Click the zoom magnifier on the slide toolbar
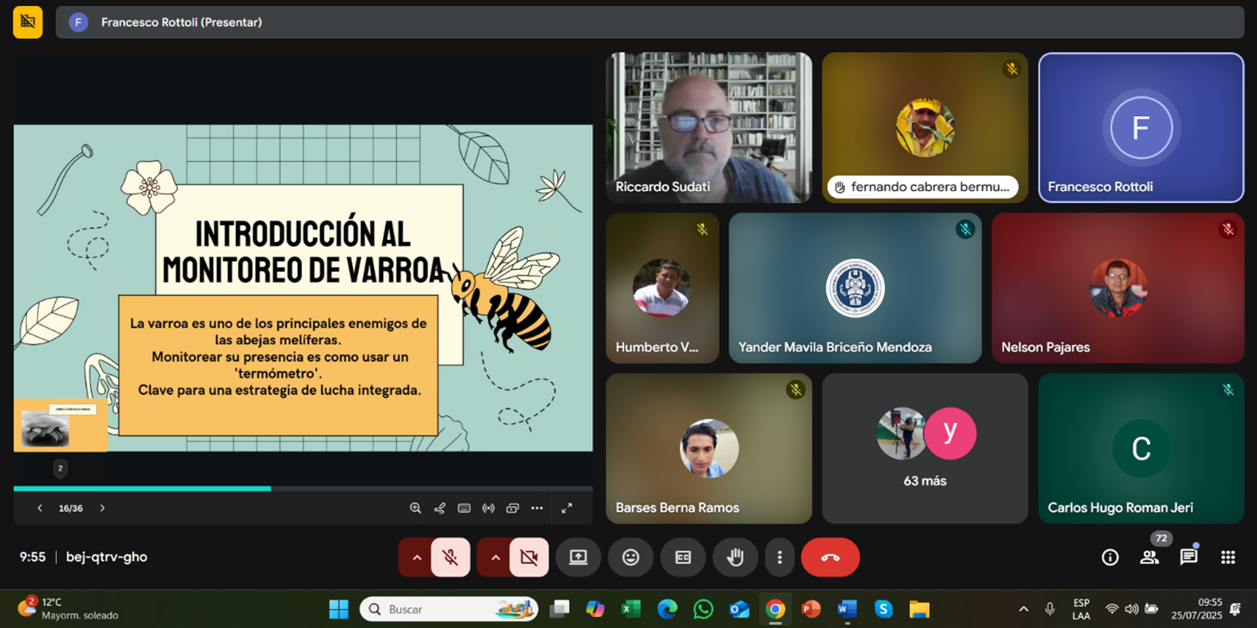This screenshot has width=1257, height=628. click(415, 508)
